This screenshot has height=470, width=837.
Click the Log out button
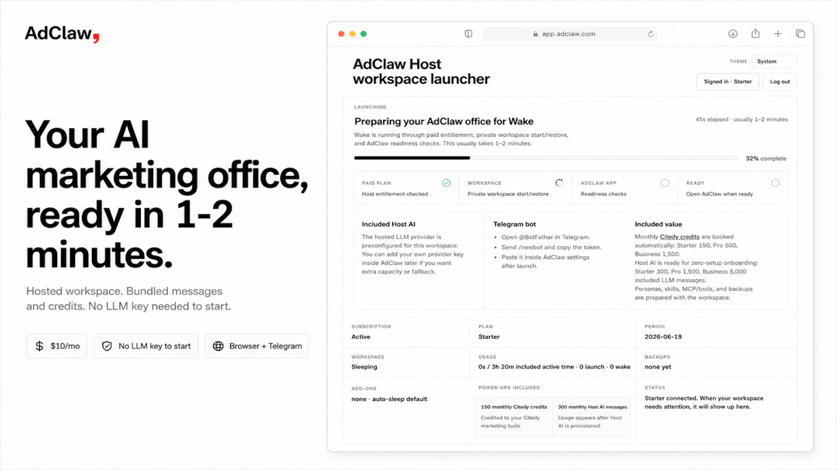tap(779, 82)
